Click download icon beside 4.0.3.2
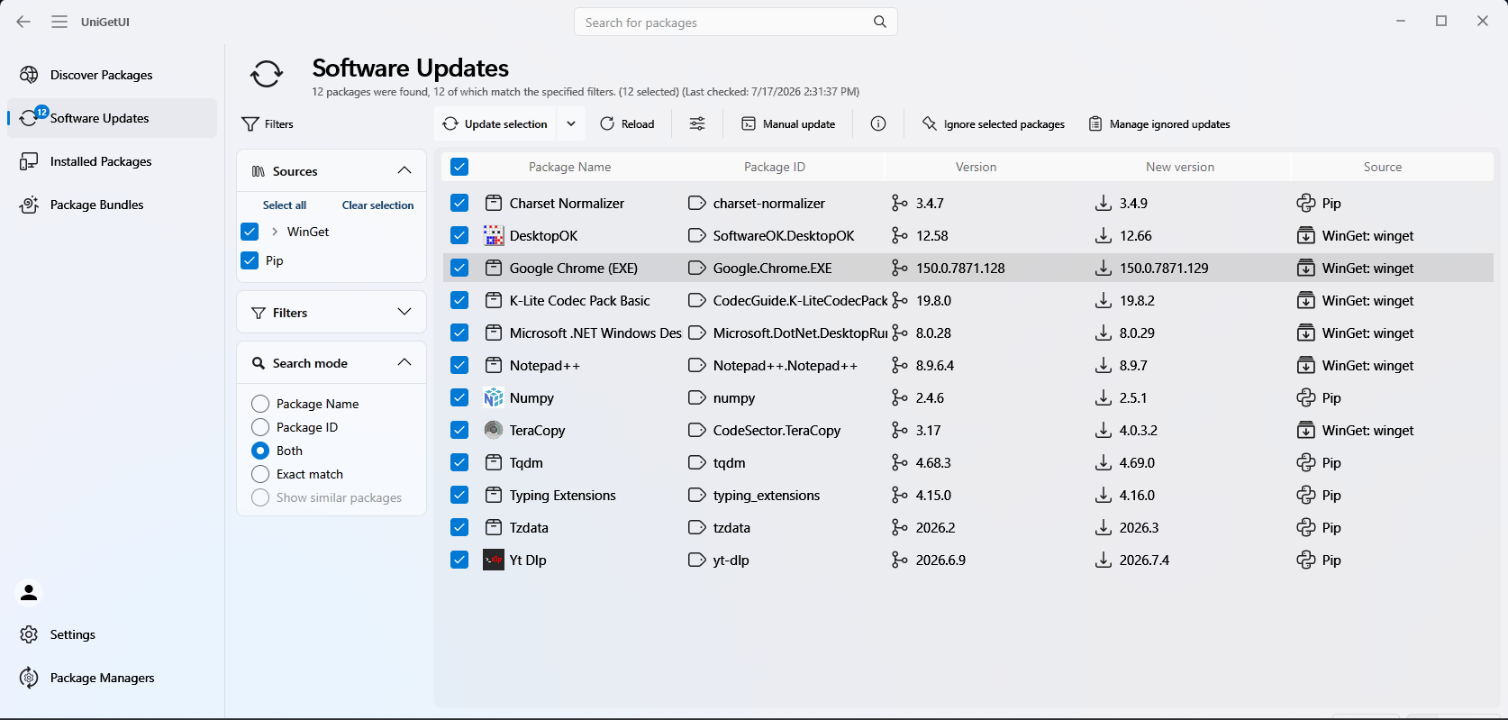This screenshot has width=1508, height=720. (1103, 430)
